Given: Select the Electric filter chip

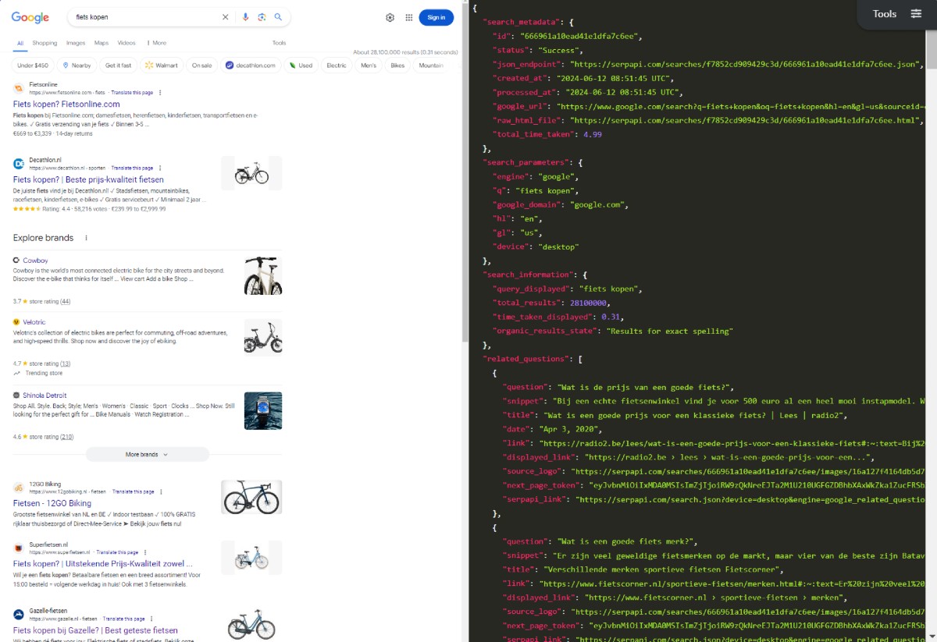Looking at the screenshot, I should point(337,66).
